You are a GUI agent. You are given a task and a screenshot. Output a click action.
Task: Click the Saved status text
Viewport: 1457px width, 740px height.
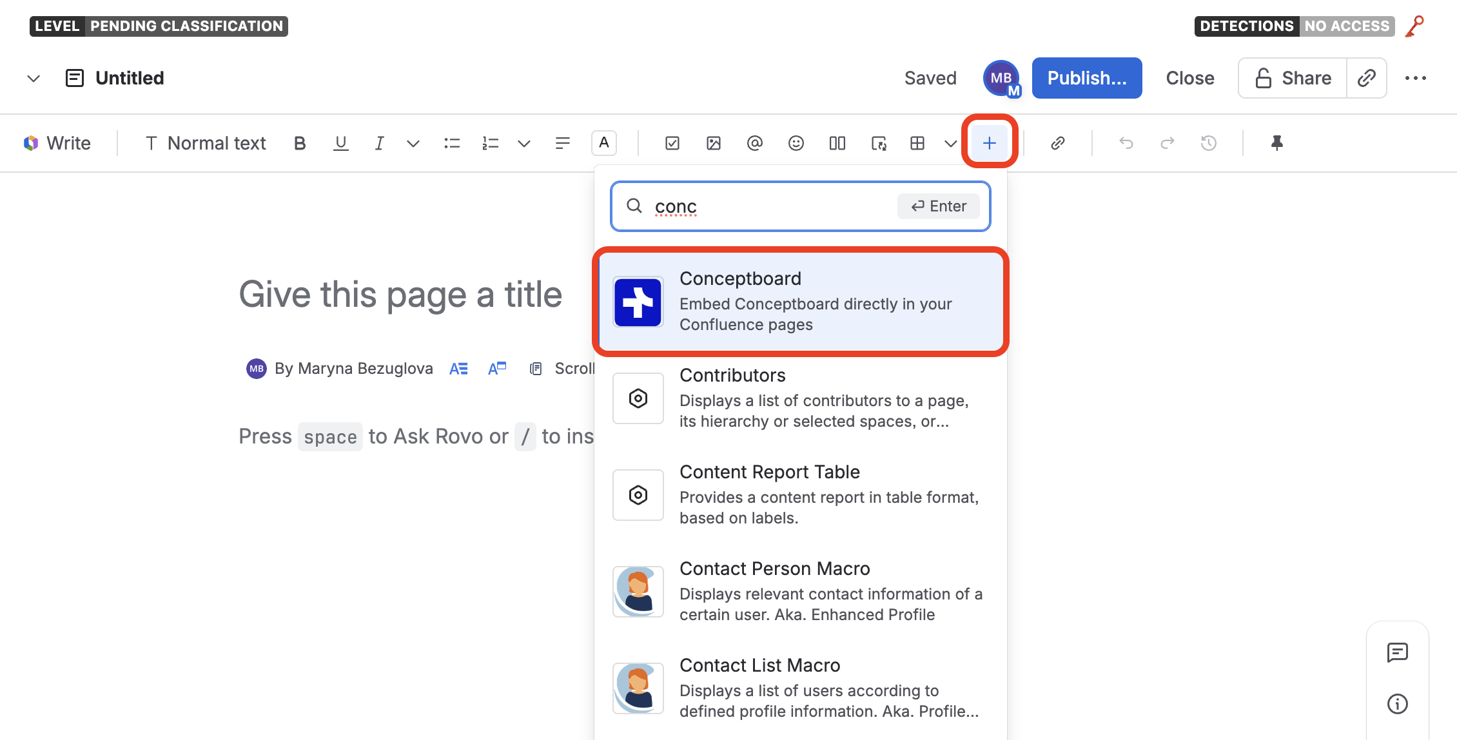pos(930,78)
